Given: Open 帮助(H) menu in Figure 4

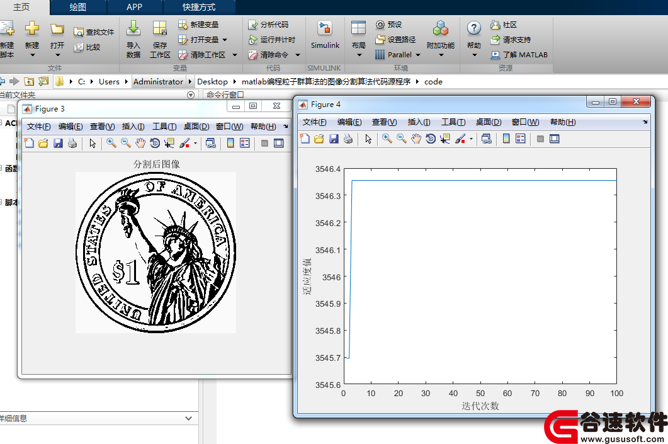Looking at the screenshot, I should pyautogui.click(x=563, y=122).
